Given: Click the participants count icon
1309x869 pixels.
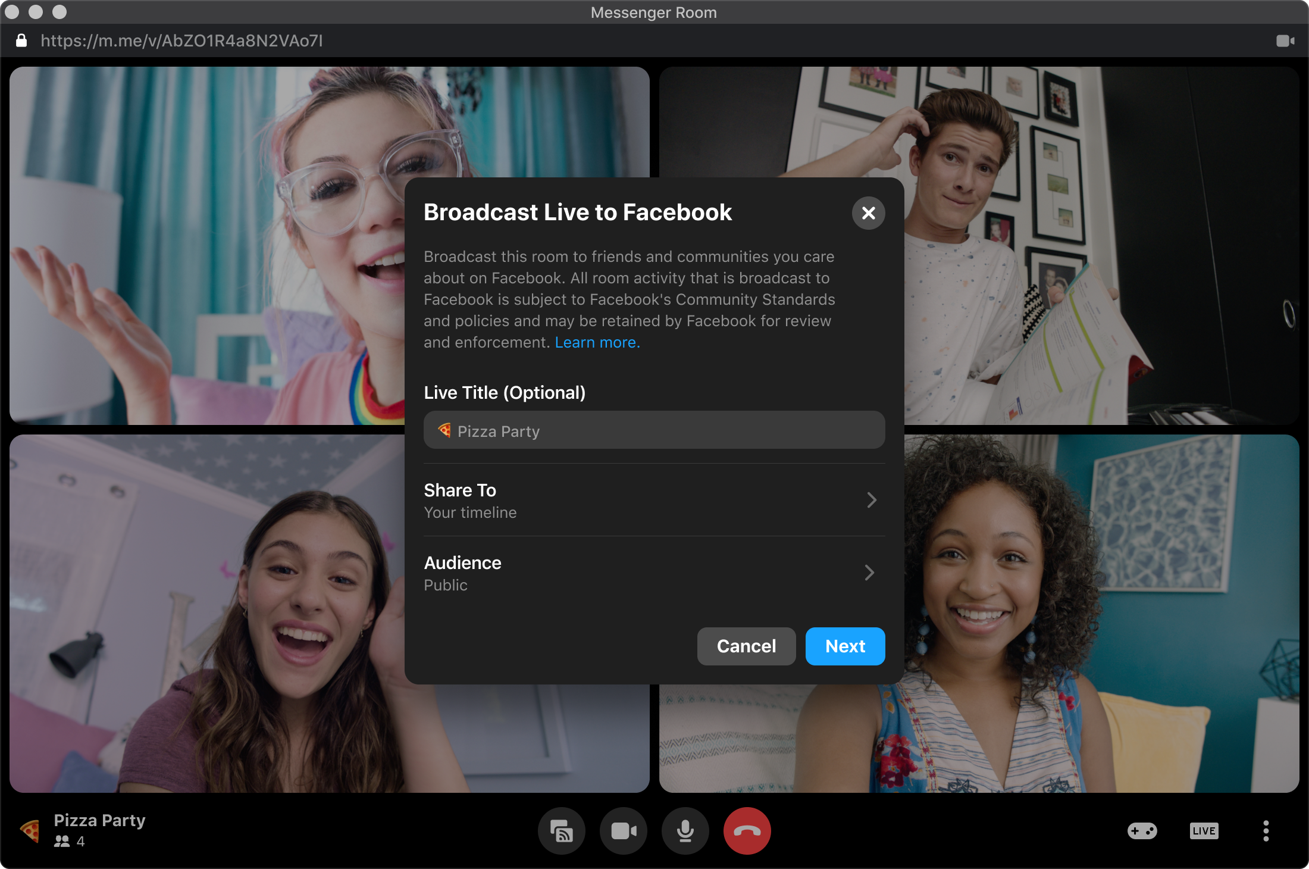Looking at the screenshot, I should click(62, 842).
